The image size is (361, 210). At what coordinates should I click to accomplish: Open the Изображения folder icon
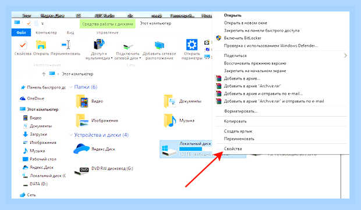[82, 120]
